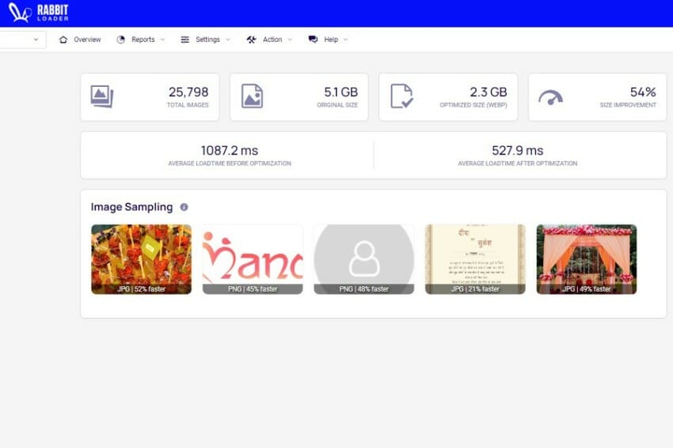
Task: Click the Settings sliders icon
Action: 185,40
